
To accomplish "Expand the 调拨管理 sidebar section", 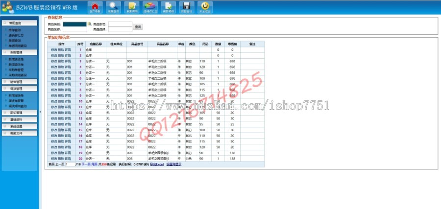I will [x=20, y=89].
